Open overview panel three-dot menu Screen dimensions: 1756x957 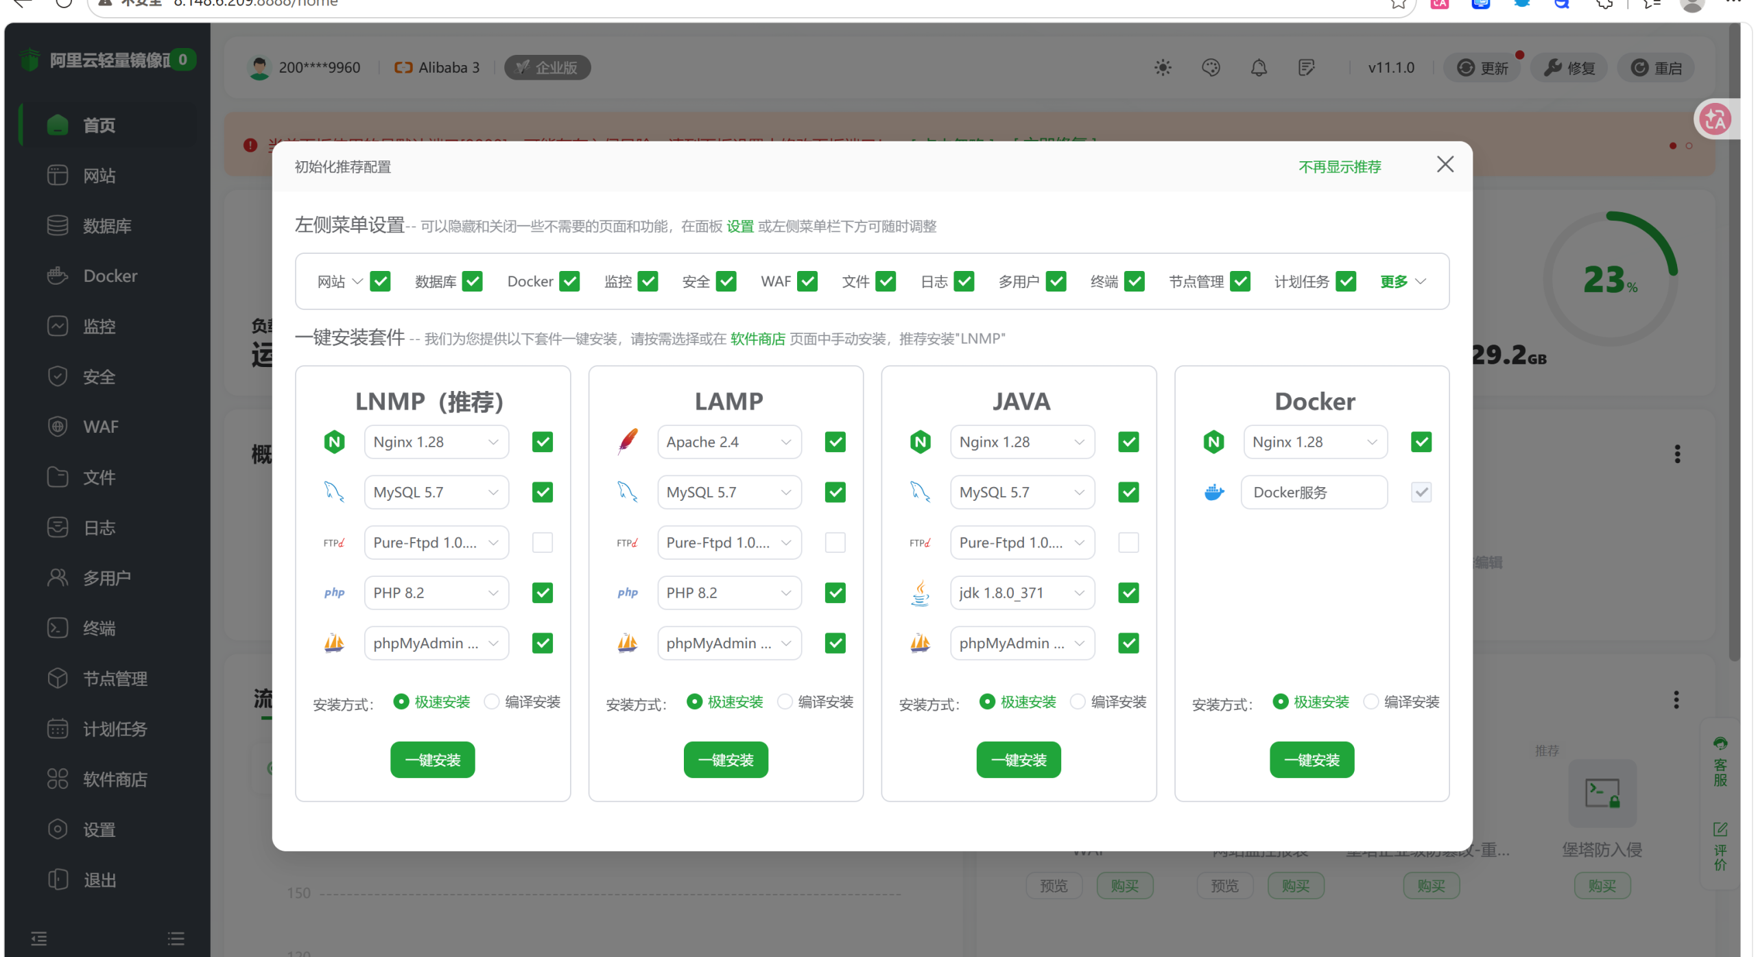click(x=1677, y=453)
